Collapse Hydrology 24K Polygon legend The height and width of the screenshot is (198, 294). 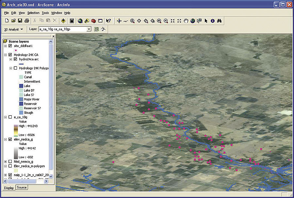tap(11, 68)
